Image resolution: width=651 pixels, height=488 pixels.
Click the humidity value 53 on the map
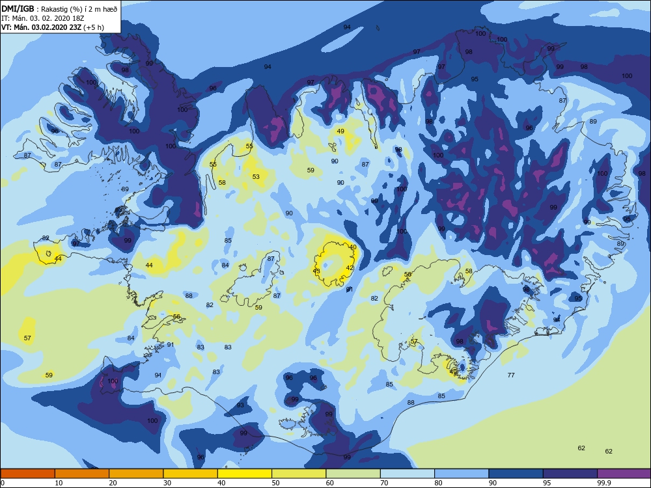point(256,177)
